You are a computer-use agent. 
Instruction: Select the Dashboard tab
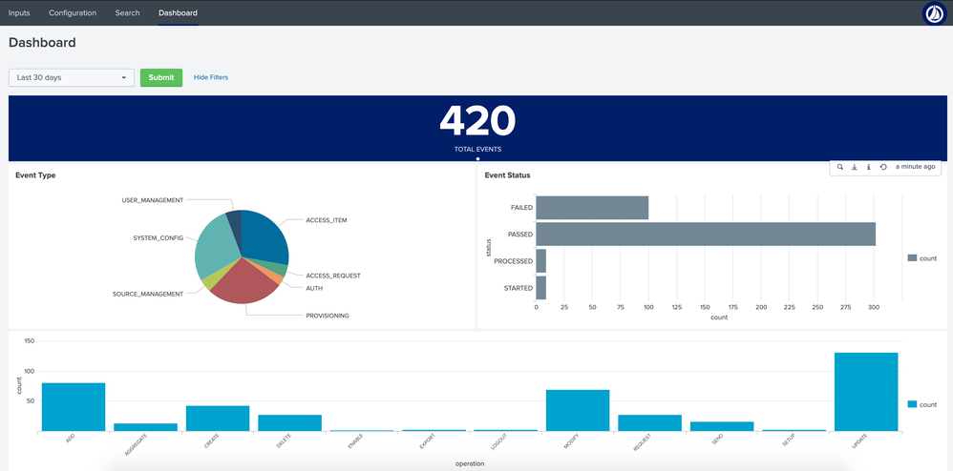[178, 13]
